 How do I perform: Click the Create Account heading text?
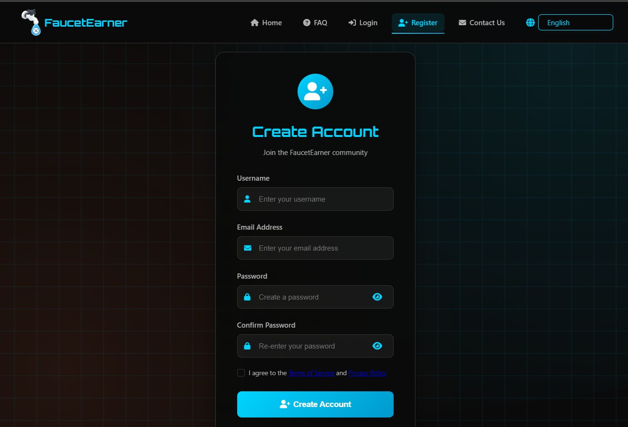[315, 132]
